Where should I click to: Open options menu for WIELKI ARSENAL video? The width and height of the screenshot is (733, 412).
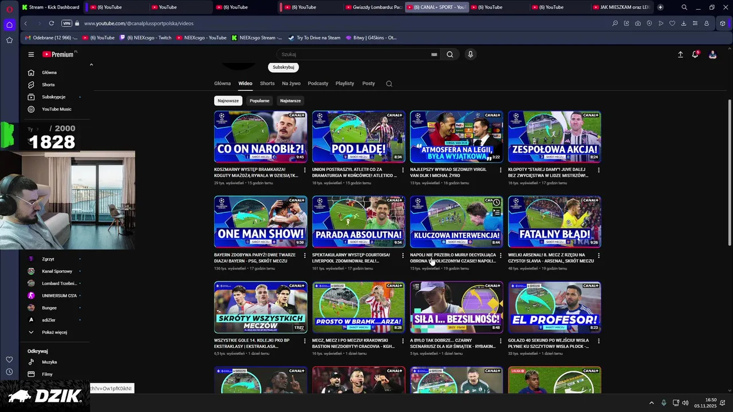click(598, 255)
